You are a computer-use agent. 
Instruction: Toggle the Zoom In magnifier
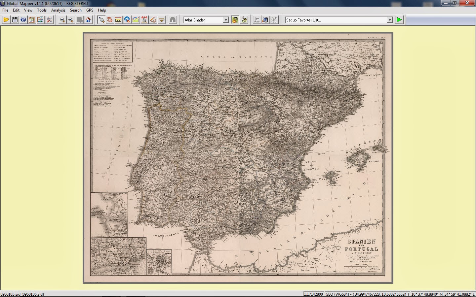[x=62, y=19]
